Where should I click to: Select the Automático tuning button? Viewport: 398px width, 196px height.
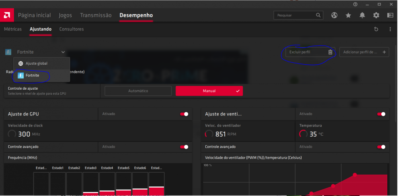point(138,91)
